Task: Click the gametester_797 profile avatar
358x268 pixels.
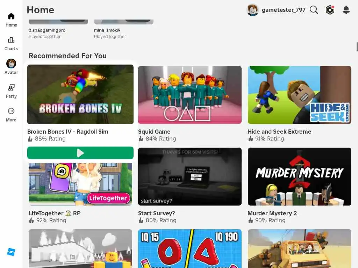Action: point(252,10)
